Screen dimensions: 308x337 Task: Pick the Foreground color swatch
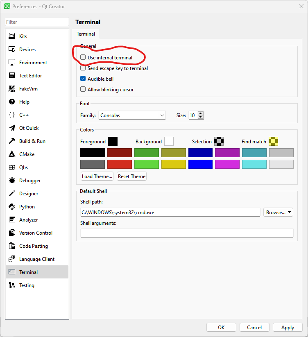point(113,141)
